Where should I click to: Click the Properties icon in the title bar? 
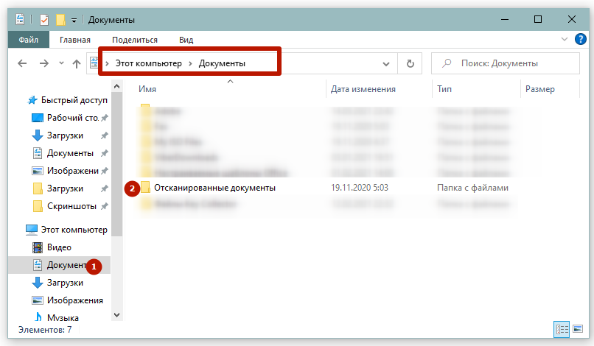pos(44,19)
